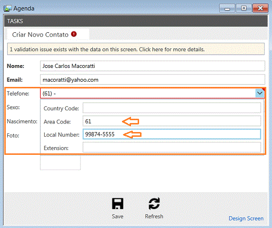Open the Design Screen link
This screenshot has height=228, width=272.
pos(246,218)
